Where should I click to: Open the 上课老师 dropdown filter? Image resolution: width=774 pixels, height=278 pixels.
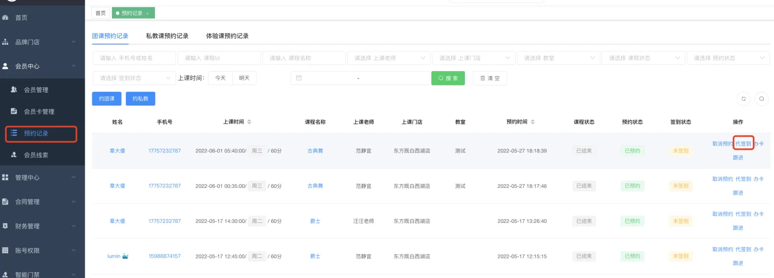pos(389,58)
